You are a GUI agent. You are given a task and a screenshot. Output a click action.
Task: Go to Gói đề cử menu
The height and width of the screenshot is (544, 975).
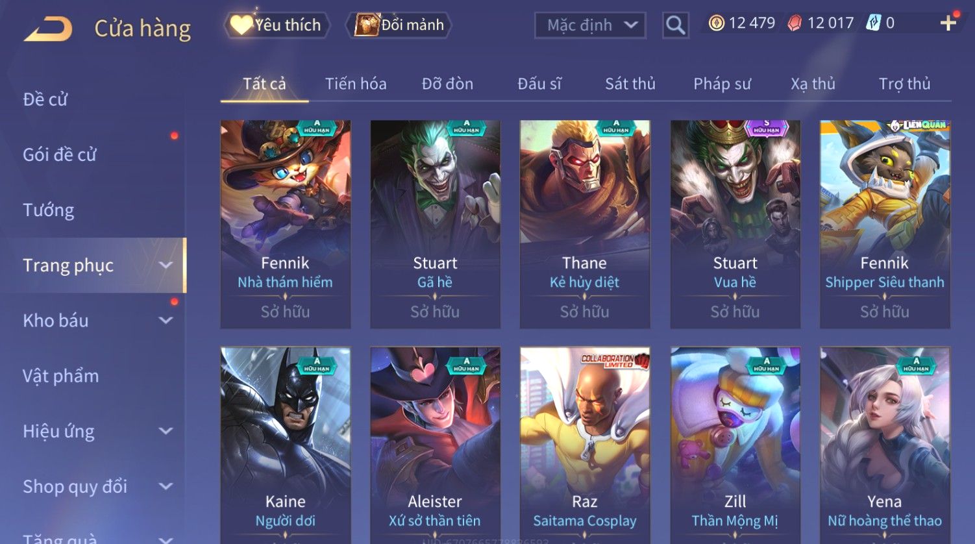click(59, 155)
